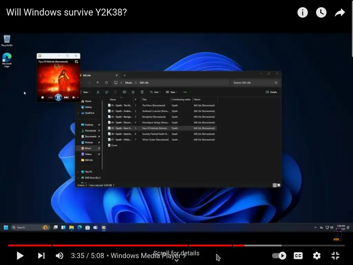The width and height of the screenshot is (353, 265).
Task: Open mini player volume dropdown arrow
Action: coord(78,98)
